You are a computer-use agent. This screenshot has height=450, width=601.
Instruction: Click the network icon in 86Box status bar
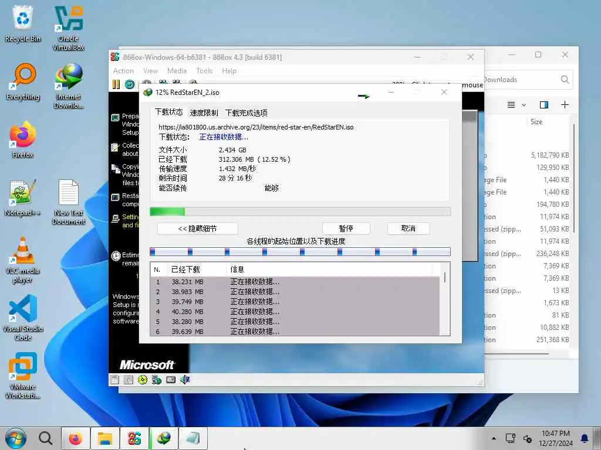156,380
